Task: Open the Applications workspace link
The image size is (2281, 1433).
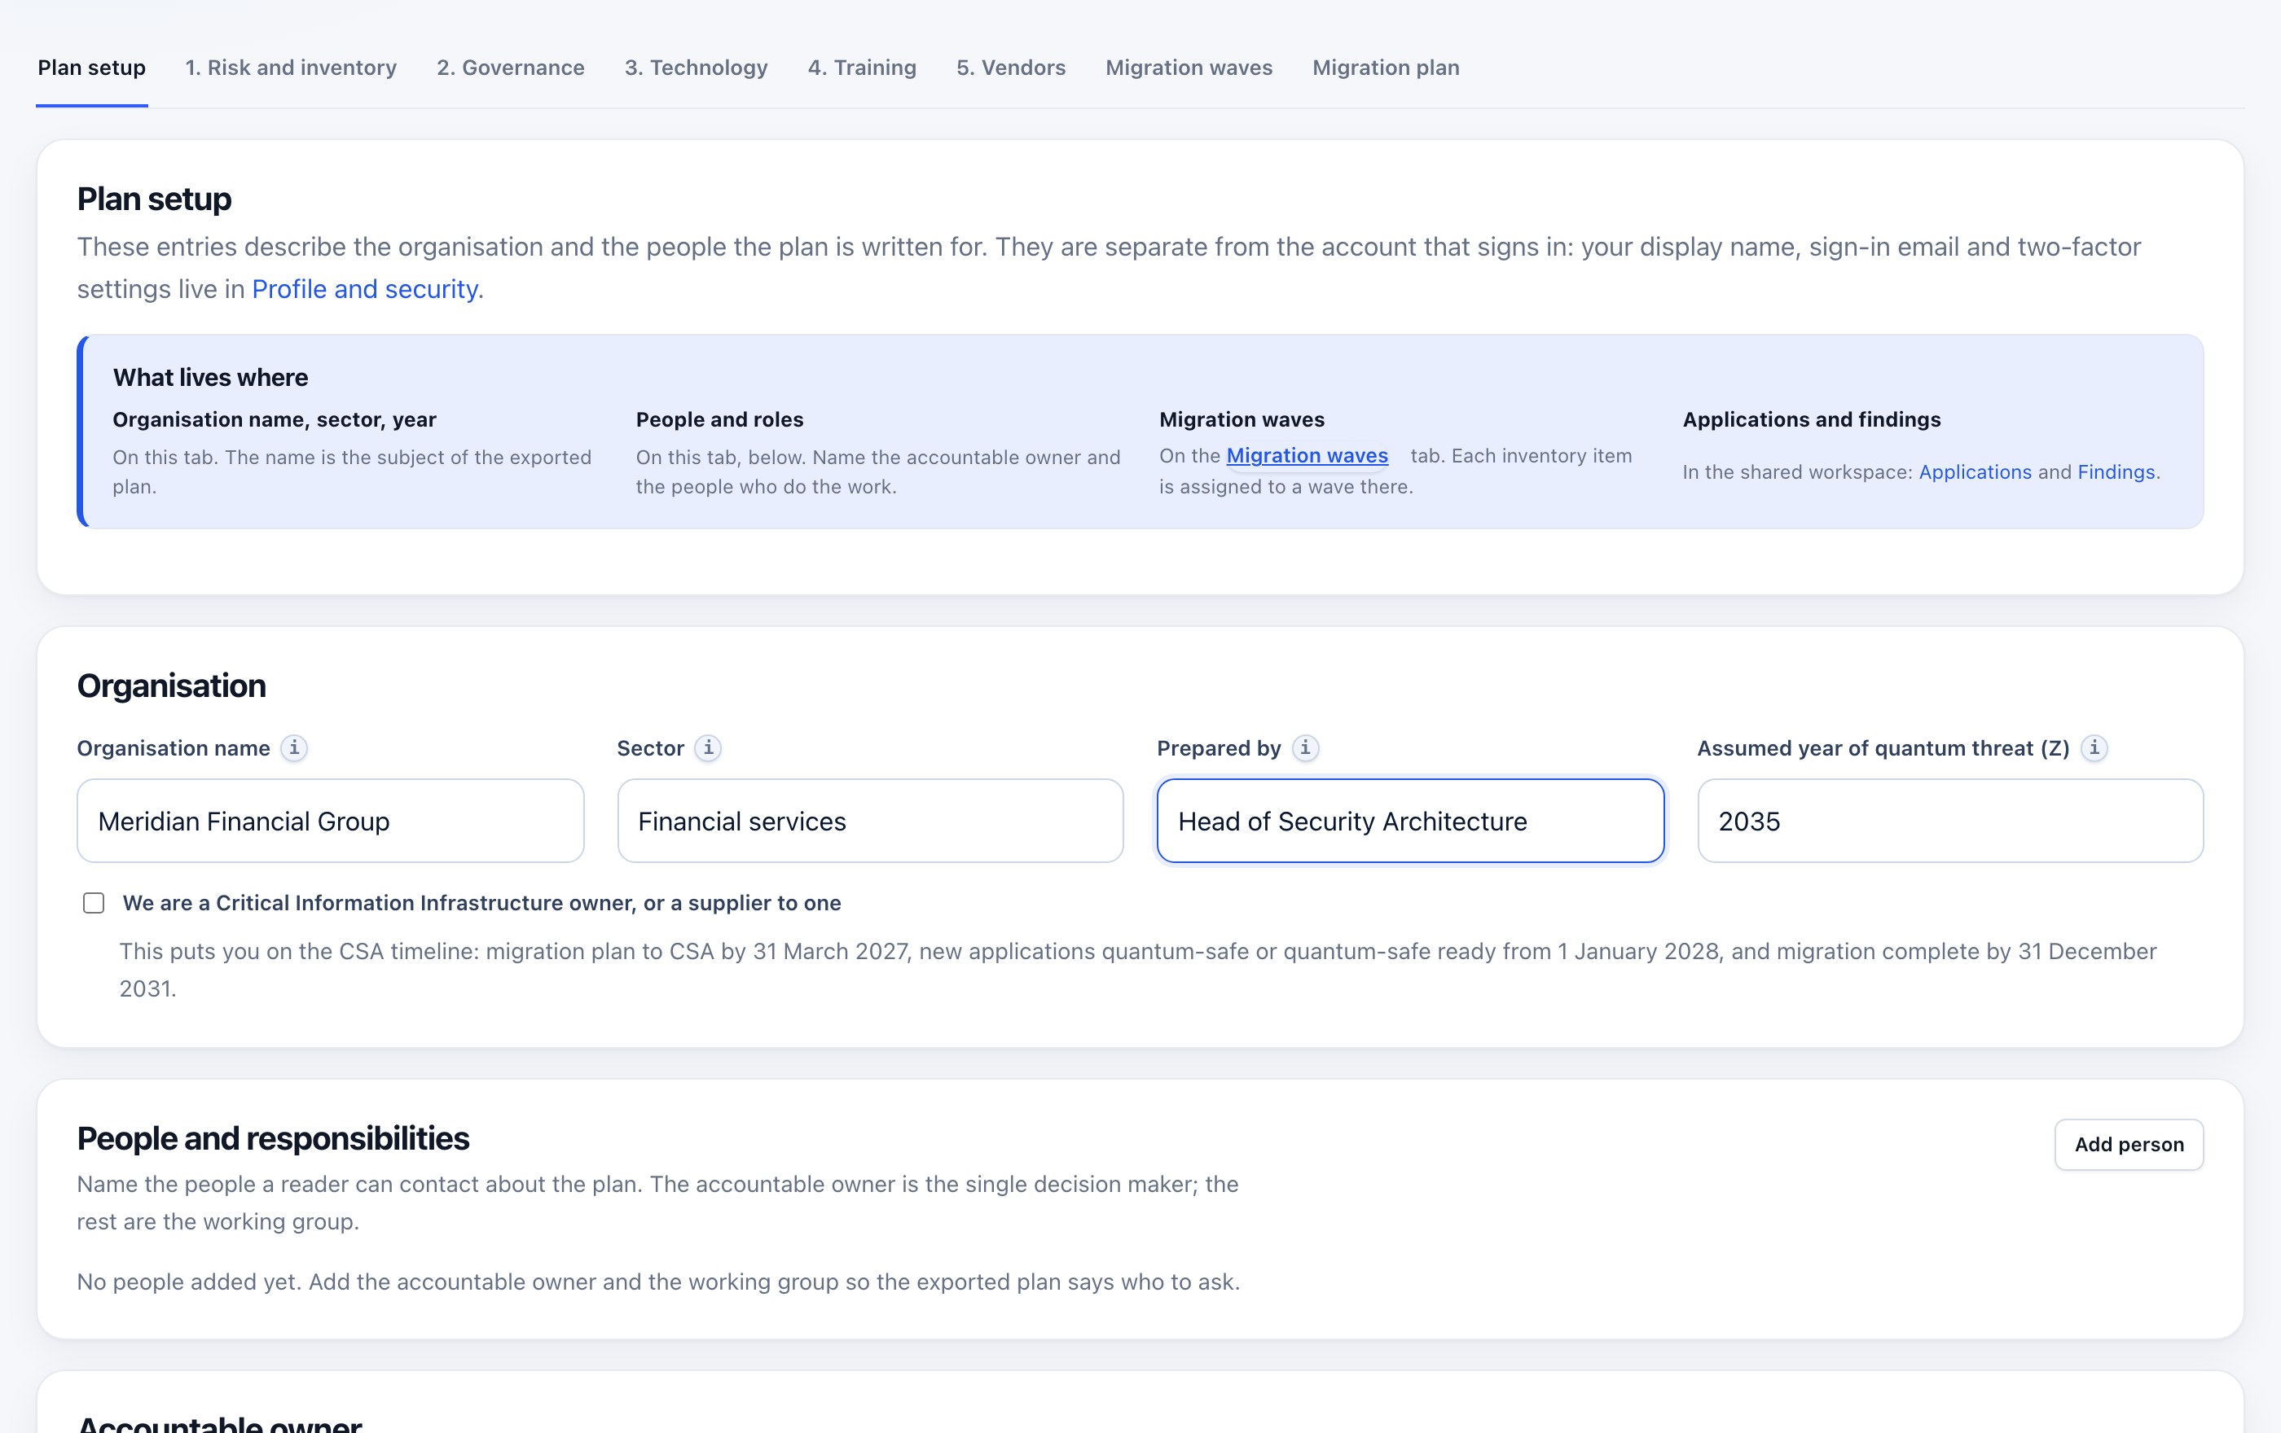Action: [x=1975, y=471]
